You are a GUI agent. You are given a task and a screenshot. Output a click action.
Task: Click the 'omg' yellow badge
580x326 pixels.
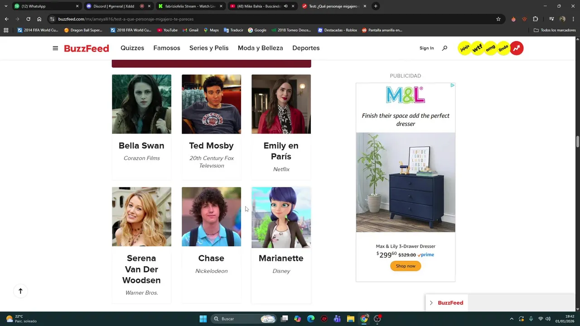pos(490,48)
